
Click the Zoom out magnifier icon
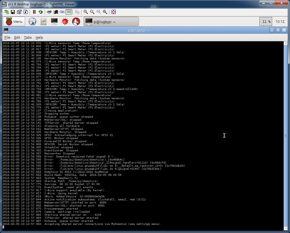[x=92, y=12]
